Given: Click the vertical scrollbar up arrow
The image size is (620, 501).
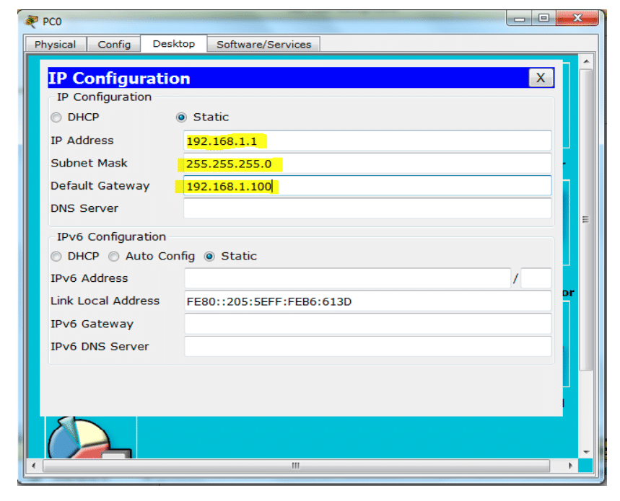Looking at the screenshot, I should pyautogui.click(x=586, y=61).
